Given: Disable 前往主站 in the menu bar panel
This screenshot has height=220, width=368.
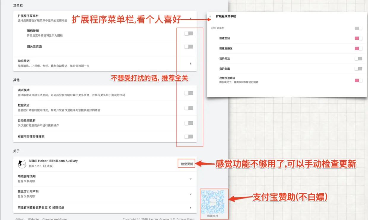Looking at the screenshot, I should coord(359,38).
